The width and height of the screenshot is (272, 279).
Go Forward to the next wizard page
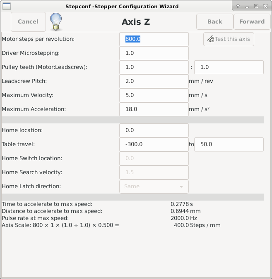click(252, 22)
